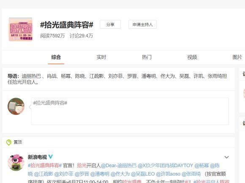Open the @佟大为 mention link
245x183 pixels.
(120, 174)
